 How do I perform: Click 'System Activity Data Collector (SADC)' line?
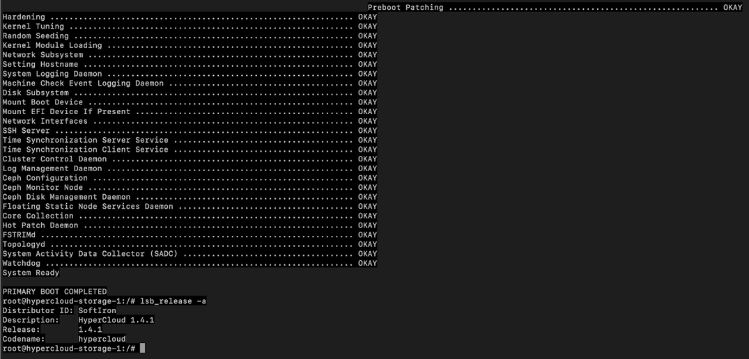click(90, 254)
